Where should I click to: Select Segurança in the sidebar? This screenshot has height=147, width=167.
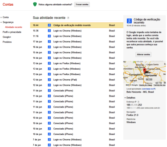(8, 22)
